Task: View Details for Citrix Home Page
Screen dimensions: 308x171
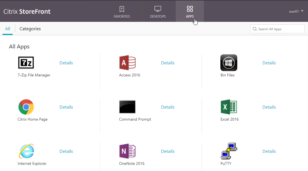Action: [66, 107]
